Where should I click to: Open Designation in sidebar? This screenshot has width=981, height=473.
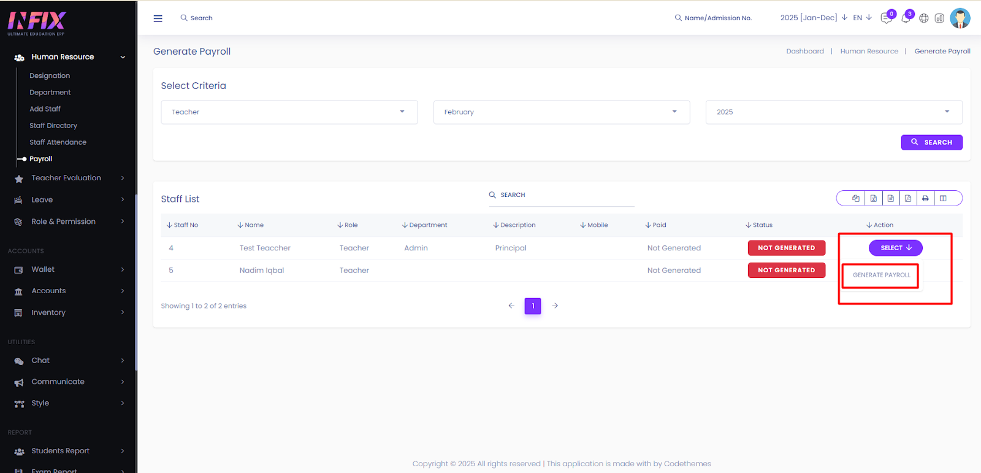[50, 76]
